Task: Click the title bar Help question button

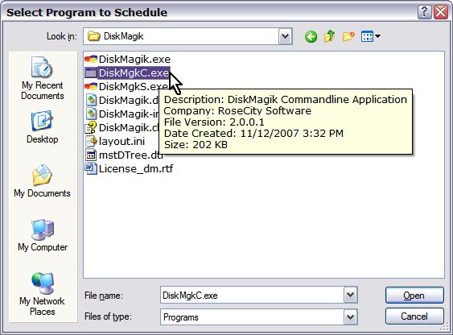Action: point(424,12)
